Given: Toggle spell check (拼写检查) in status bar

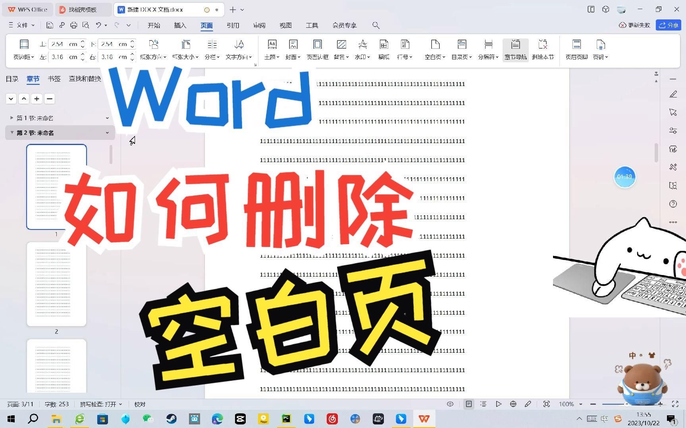Looking at the screenshot, I should (x=100, y=404).
